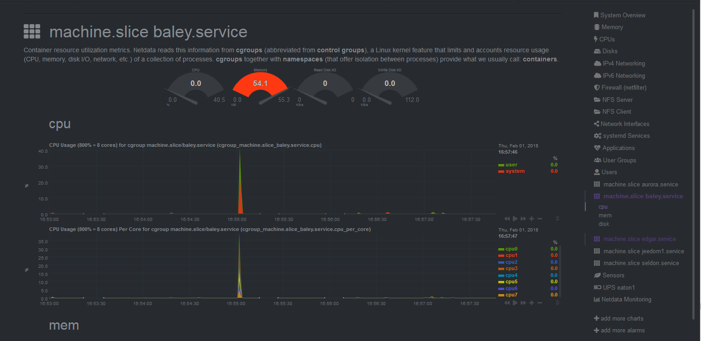Click the UPS eaton1 battery icon
The image size is (701, 341).
[597, 287]
